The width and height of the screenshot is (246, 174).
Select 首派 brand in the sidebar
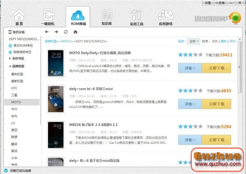[14, 151]
